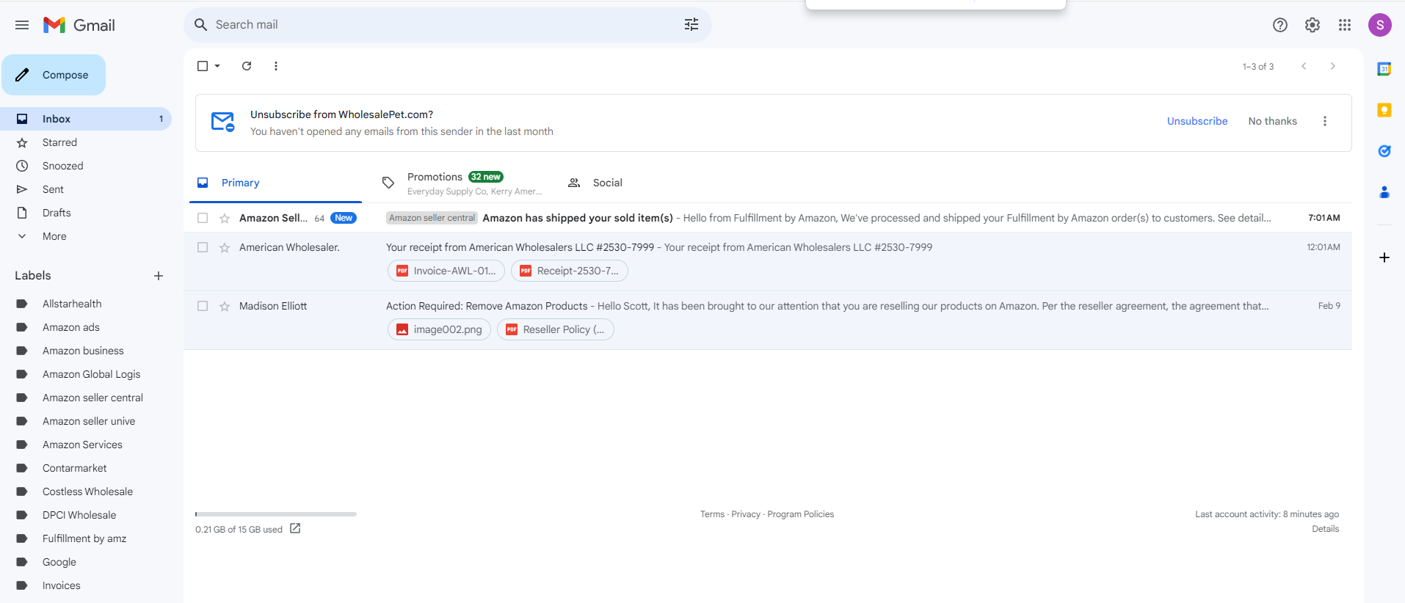Open the Inbox folder

[x=86, y=119]
